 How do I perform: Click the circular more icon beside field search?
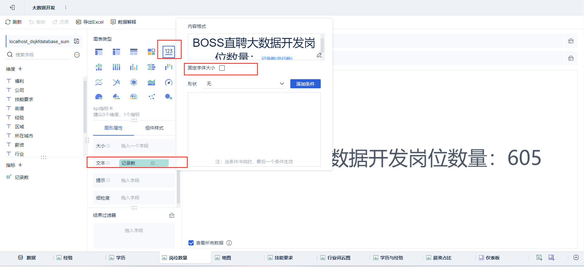pos(77,55)
